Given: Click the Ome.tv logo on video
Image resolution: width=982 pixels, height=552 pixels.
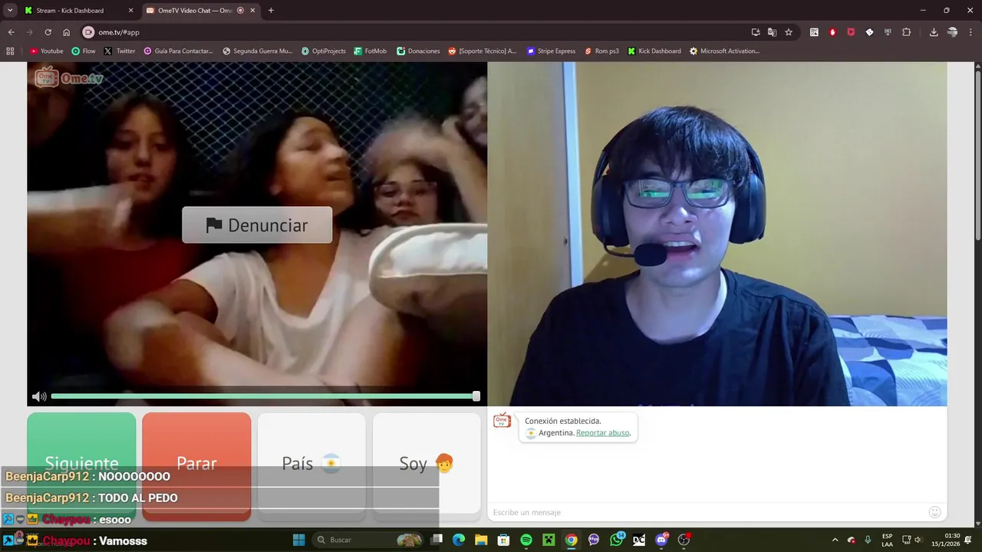Looking at the screenshot, I should pyautogui.click(x=69, y=77).
